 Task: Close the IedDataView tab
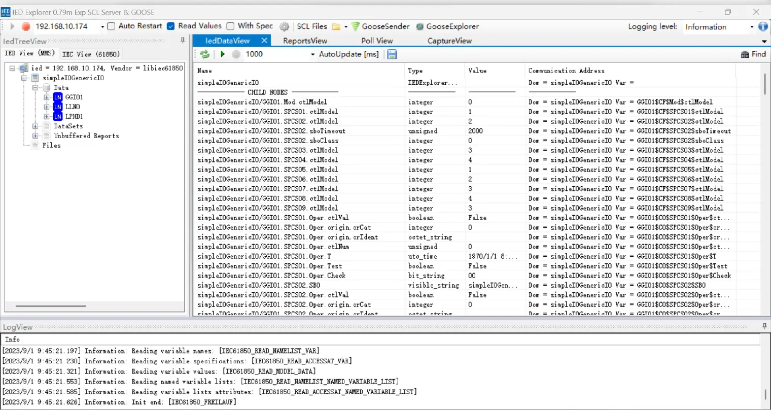click(264, 41)
